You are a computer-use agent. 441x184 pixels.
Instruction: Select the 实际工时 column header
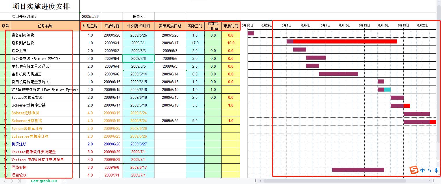tap(195, 26)
